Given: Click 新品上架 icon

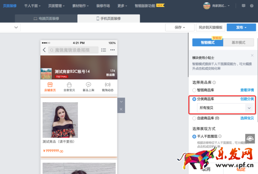Looking at the screenshot, I should coord(88,85).
